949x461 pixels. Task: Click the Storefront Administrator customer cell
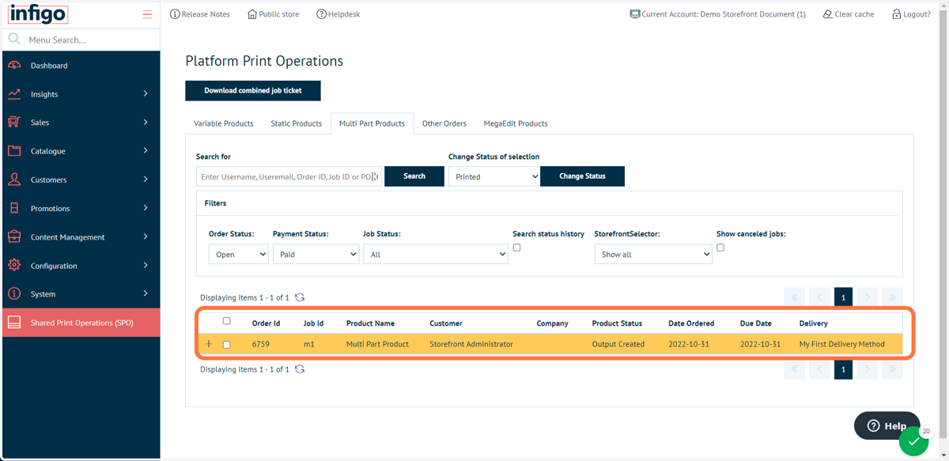tap(471, 344)
